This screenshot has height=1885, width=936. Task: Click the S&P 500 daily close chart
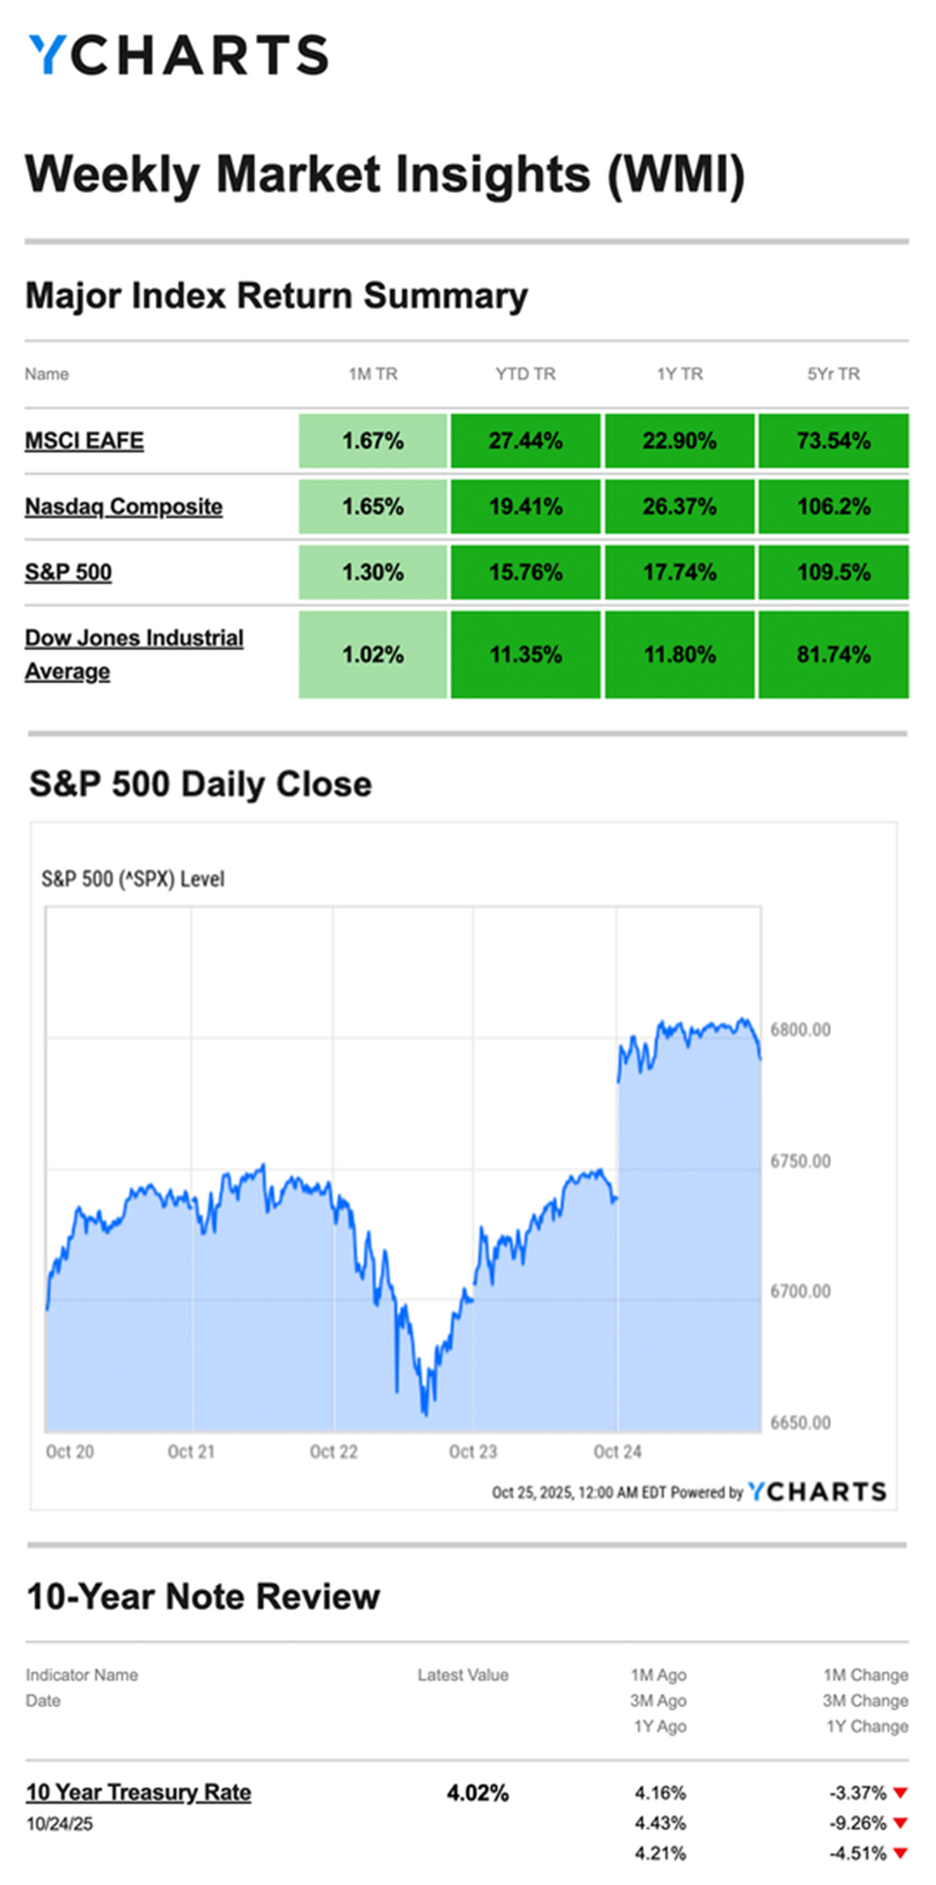(x=404, y=1206)
